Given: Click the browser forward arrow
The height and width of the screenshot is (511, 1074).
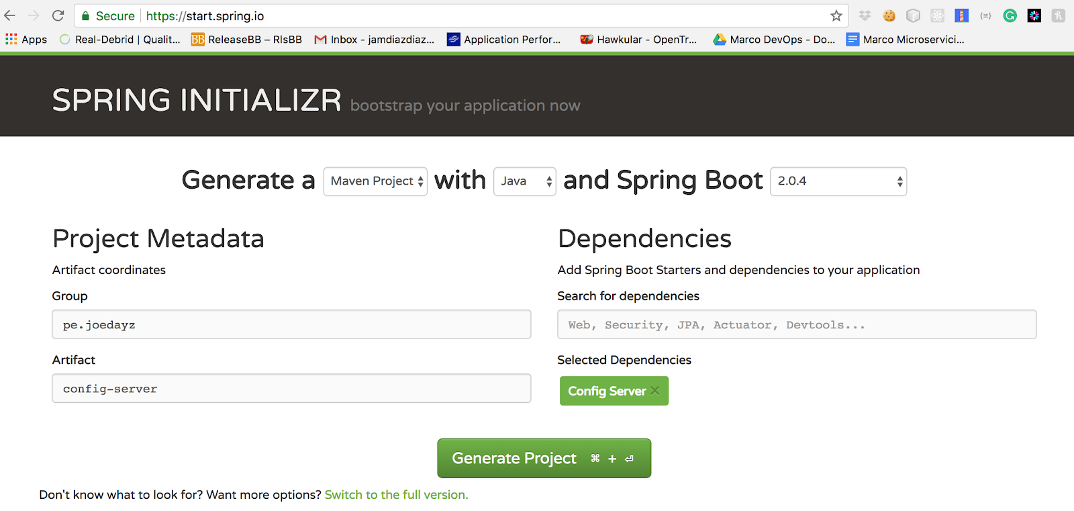Looking at the screenshot, I should 34,15.
